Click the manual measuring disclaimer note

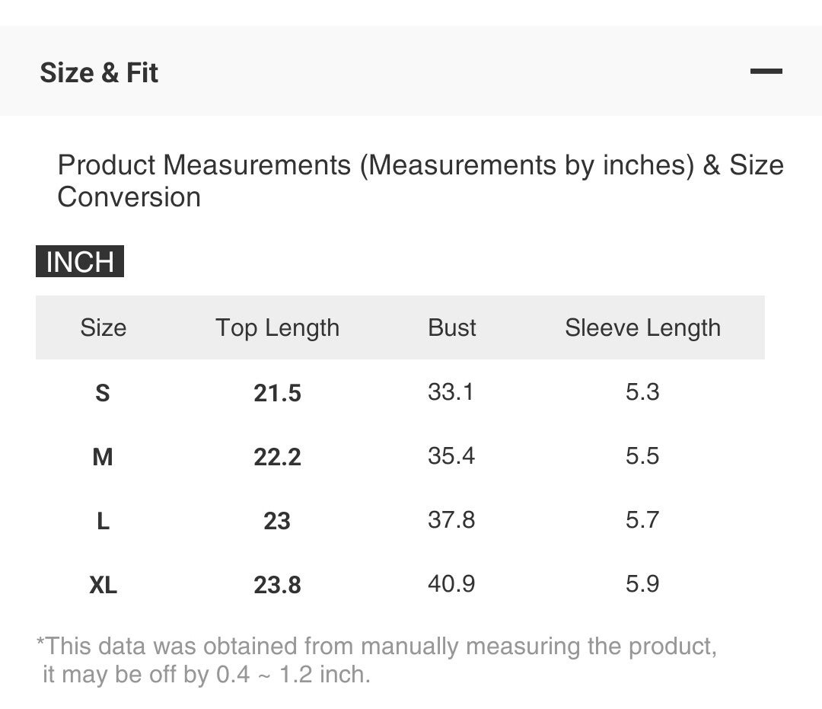pyautogui.click(x=377, y=659)
